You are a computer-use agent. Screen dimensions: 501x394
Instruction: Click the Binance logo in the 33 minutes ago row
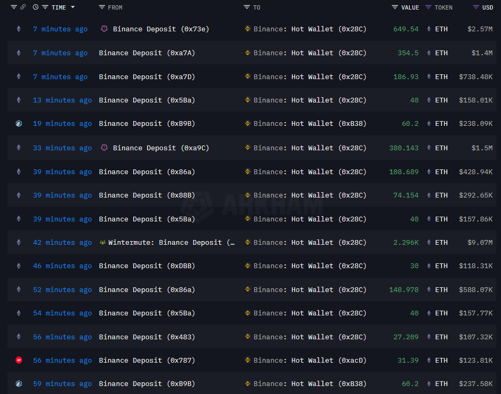point(247,148)
